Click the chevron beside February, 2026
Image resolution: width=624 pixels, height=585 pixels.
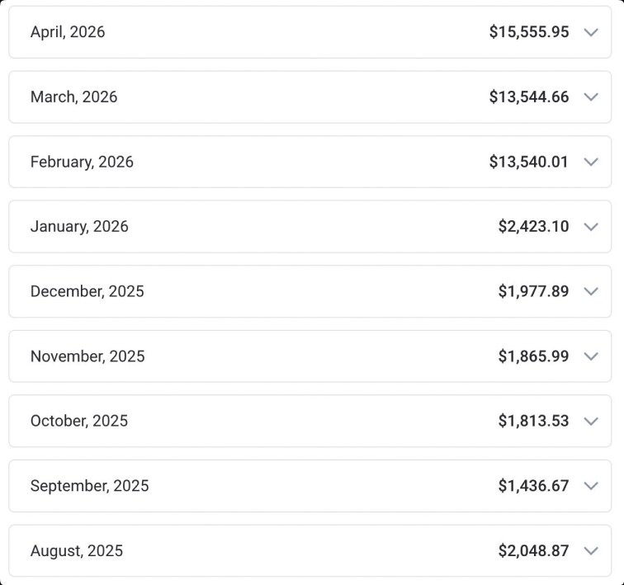[591, 162]
